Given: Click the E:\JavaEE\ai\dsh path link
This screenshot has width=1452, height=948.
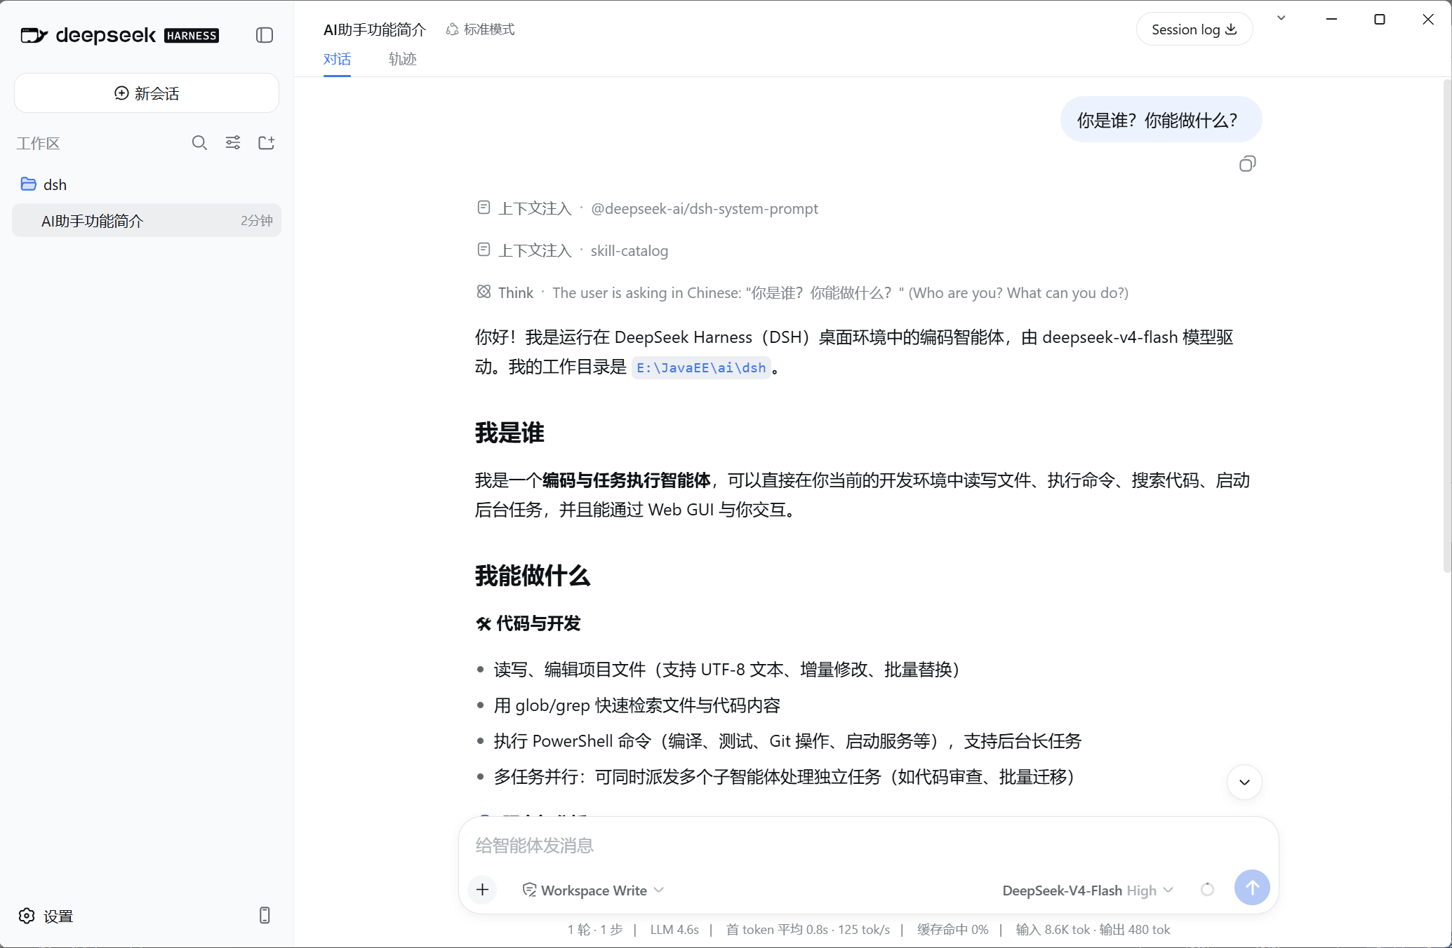Looking at the screenshot, I should tap(701, 367).
